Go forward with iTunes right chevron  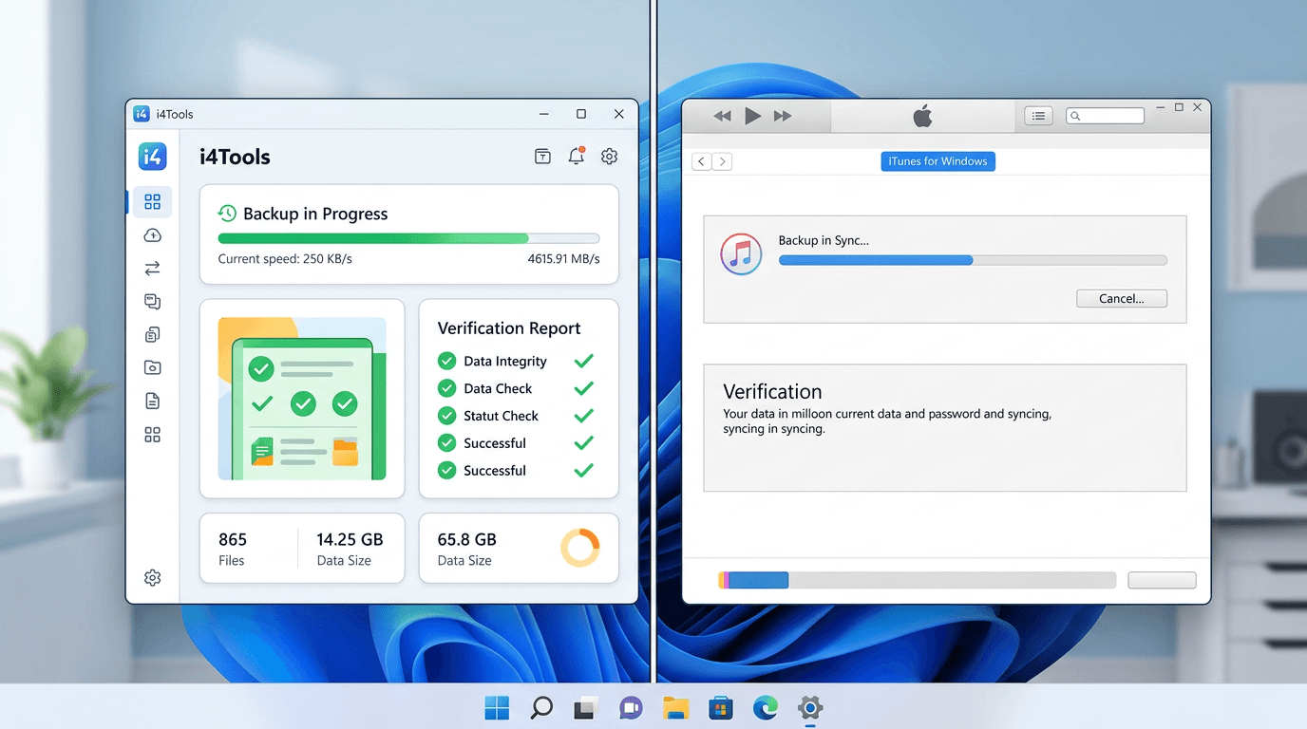tap(722, 161)
